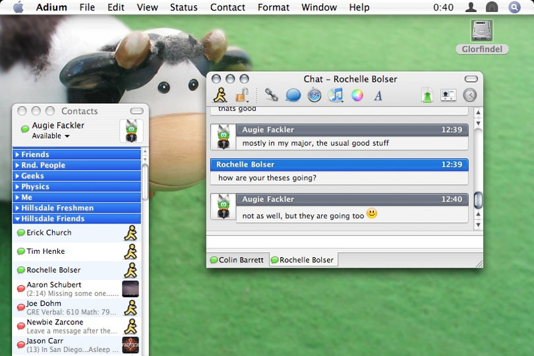
Task: Click the chat message text input field
Action: [x=344, y=242]
